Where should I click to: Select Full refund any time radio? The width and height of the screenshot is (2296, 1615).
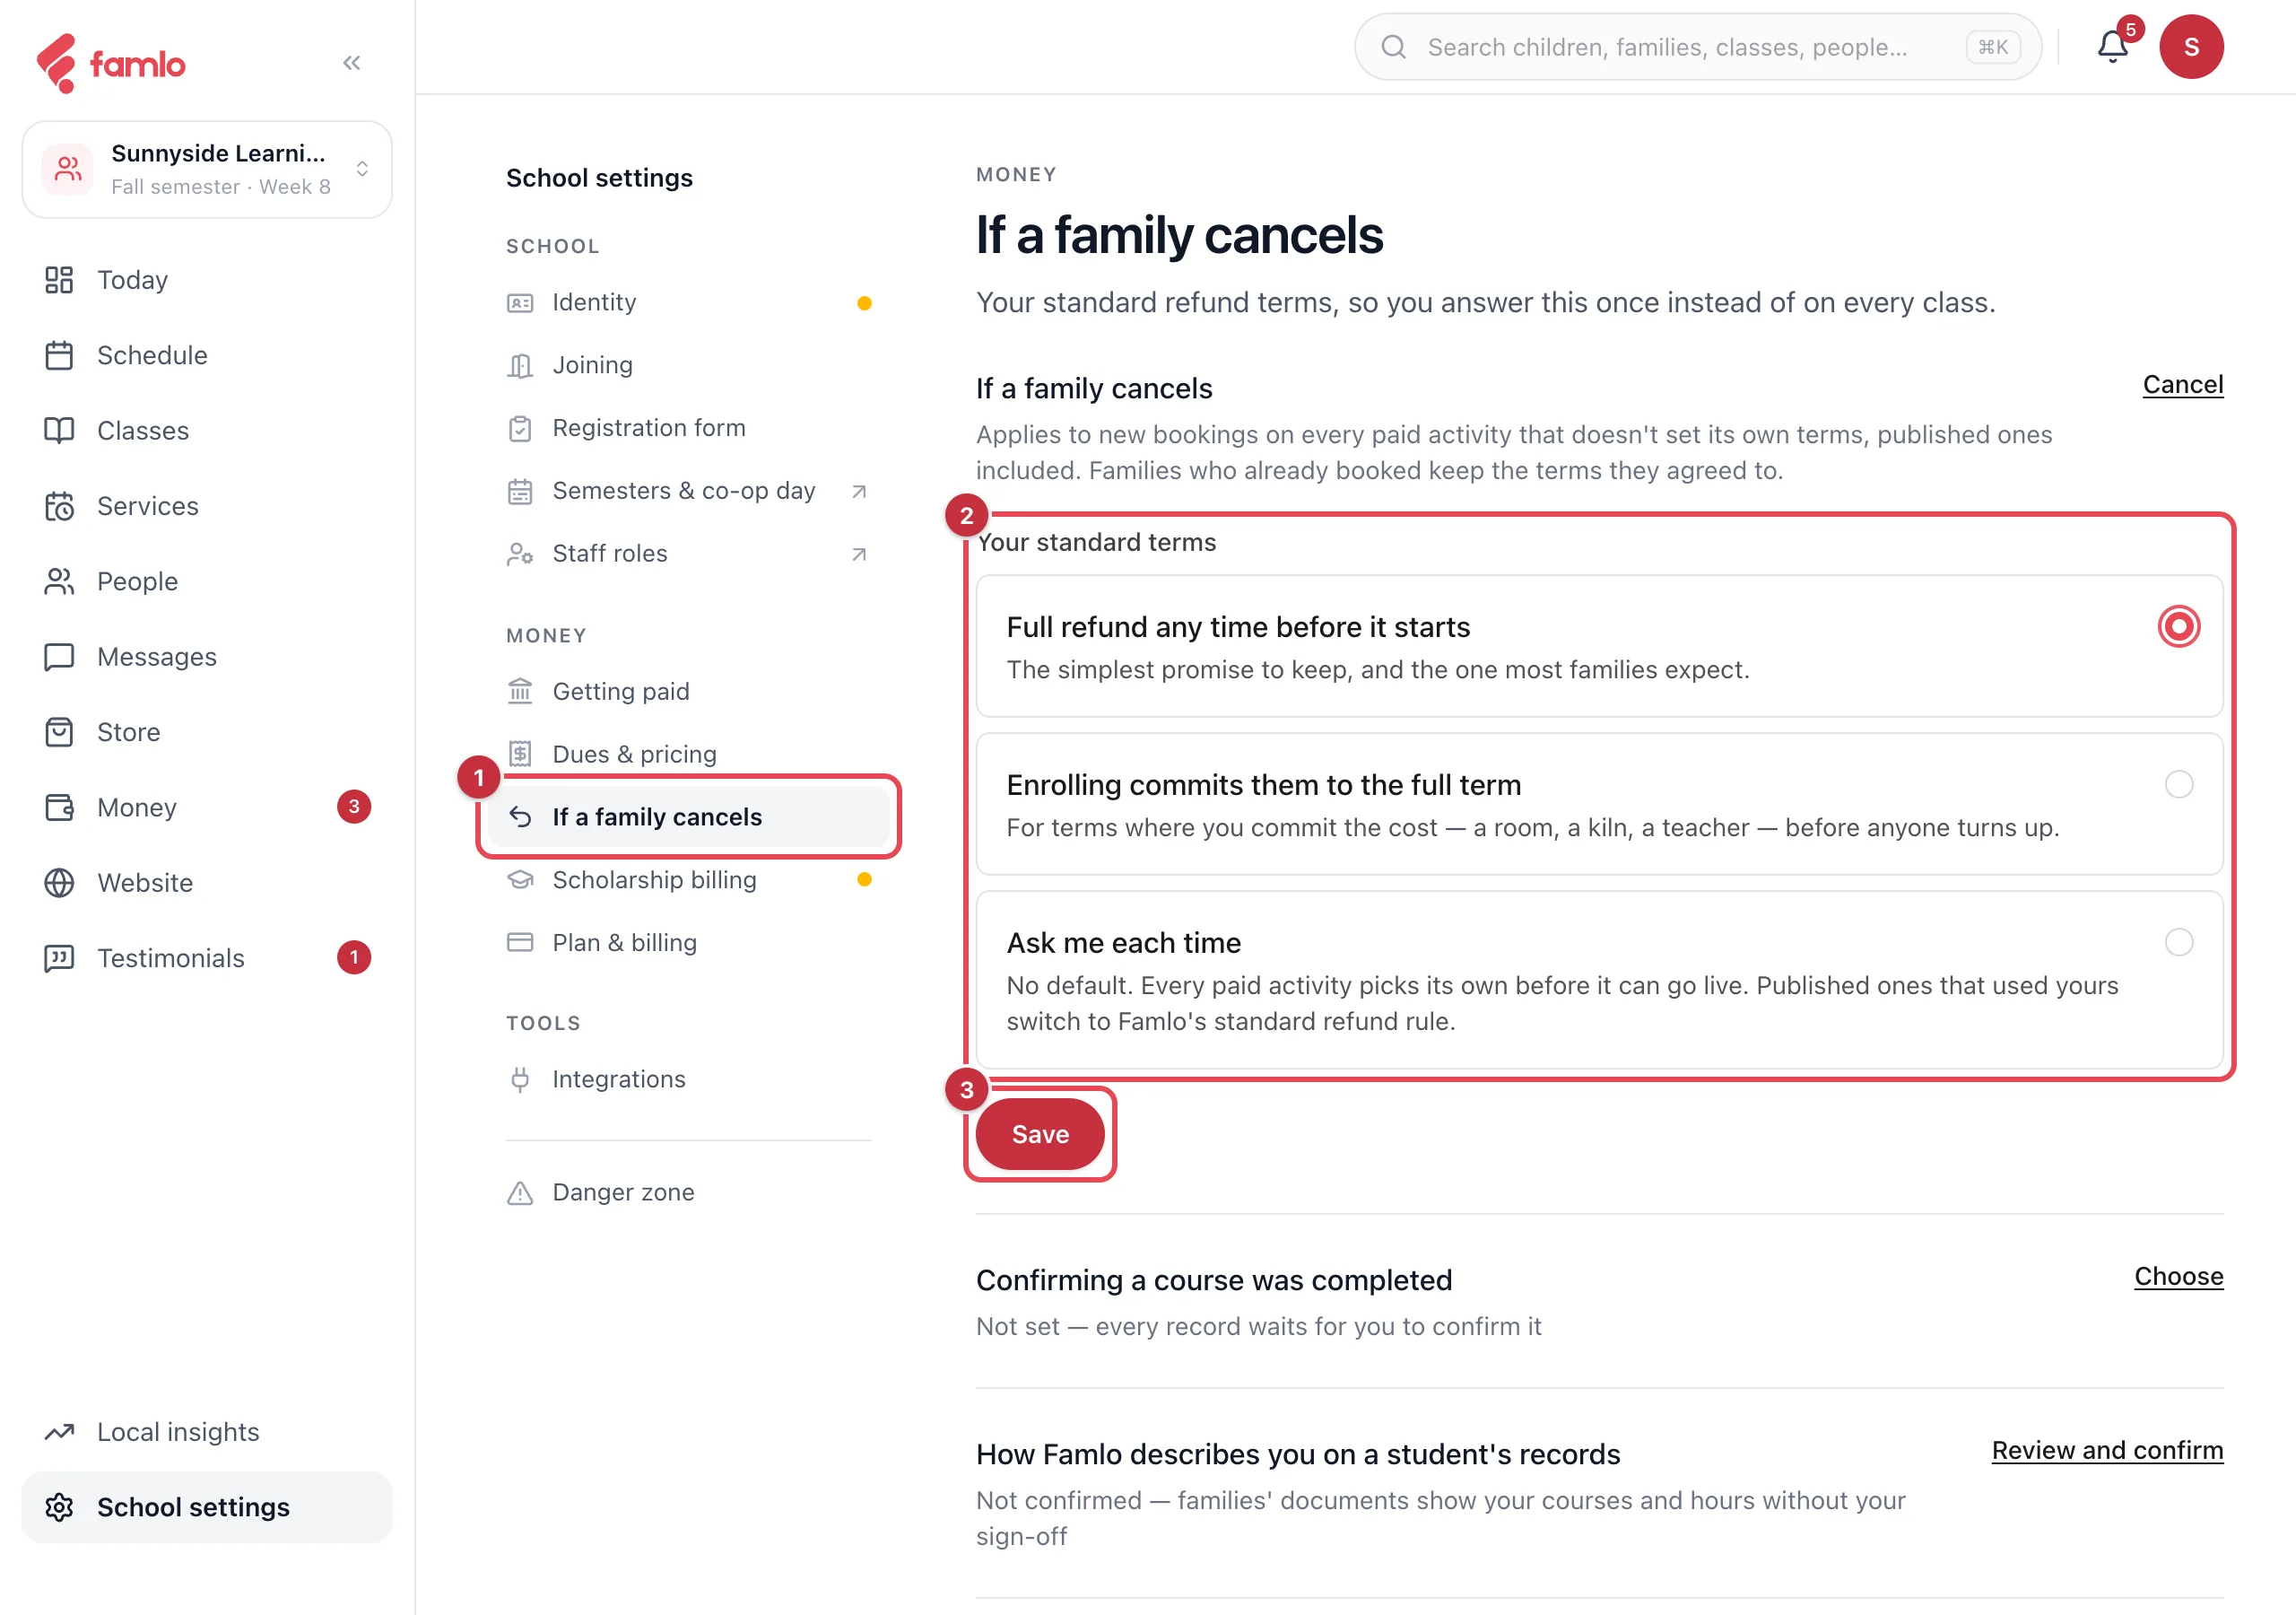2178,626
